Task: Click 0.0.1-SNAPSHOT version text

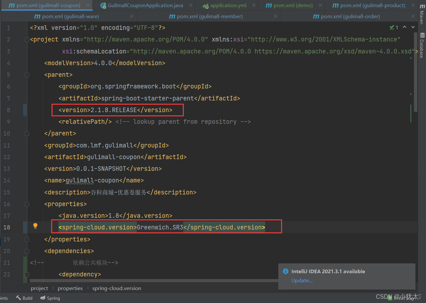Action: coord(101,169)
